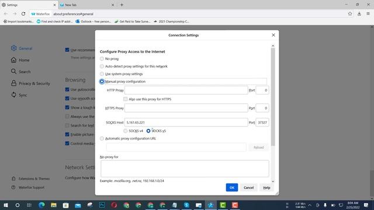This screenshot has width=374, height=210.
Task: Toggle Control media checkbox
Action: [x=67, y=143]
